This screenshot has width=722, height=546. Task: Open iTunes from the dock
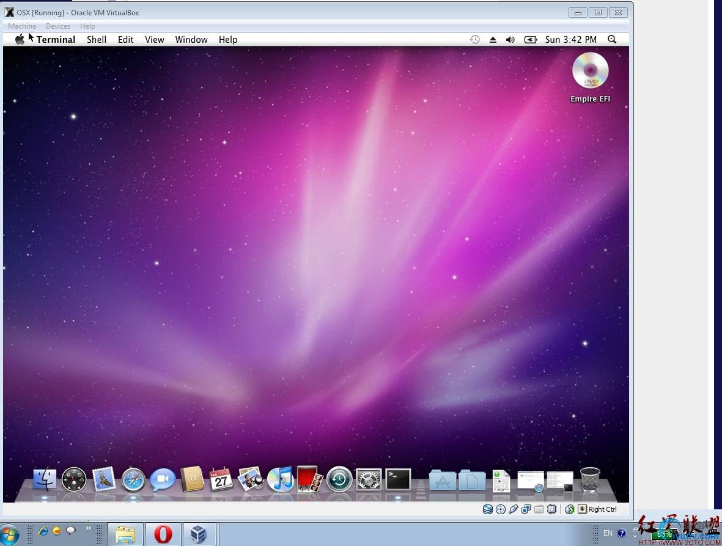(280, 480)
